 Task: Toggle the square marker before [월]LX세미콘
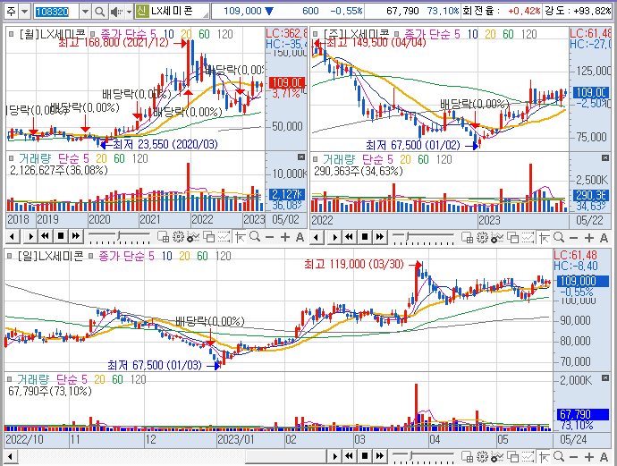coord(12,34)
